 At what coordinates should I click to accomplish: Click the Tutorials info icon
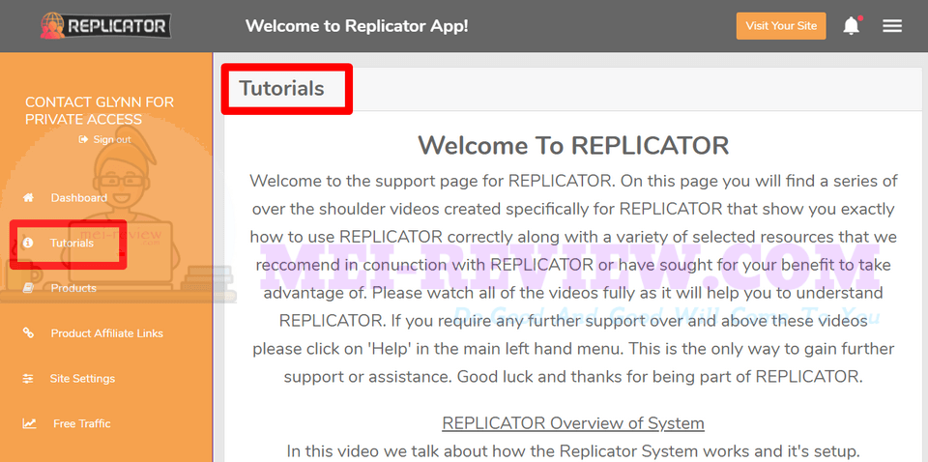coord(27,243)
